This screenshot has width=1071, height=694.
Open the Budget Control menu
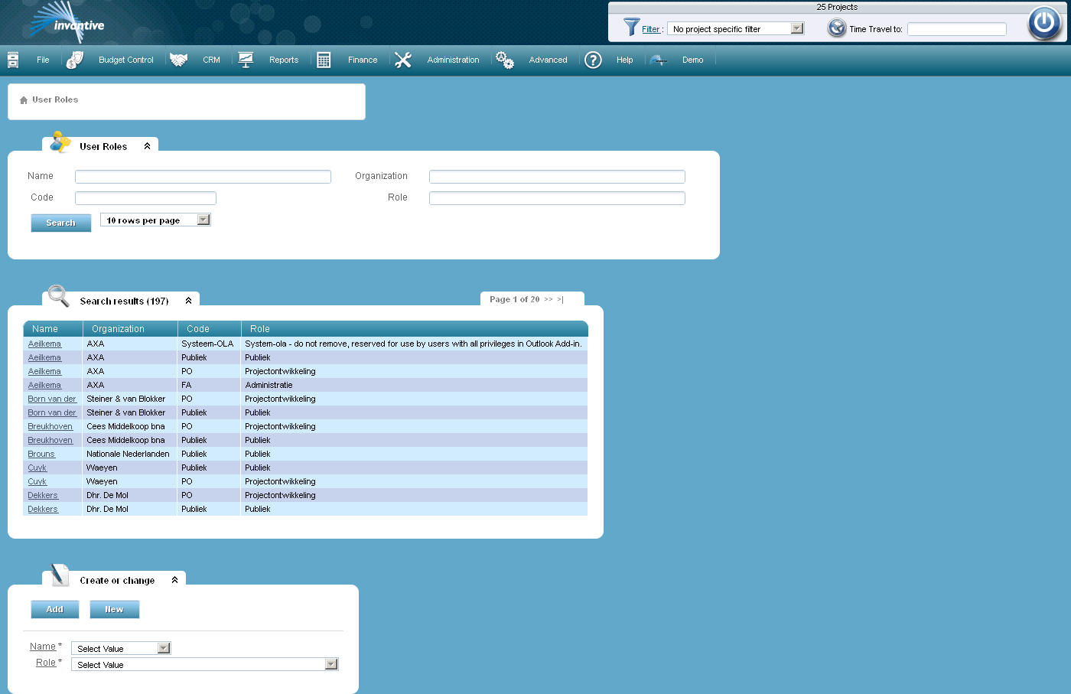(x=126, y=60)
